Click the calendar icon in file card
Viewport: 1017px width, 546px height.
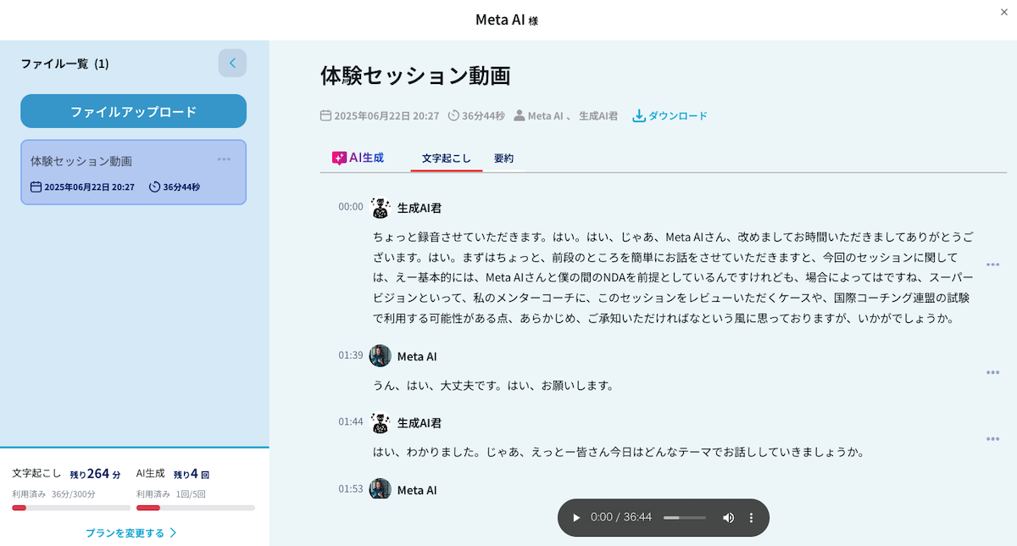pos(36,187)
